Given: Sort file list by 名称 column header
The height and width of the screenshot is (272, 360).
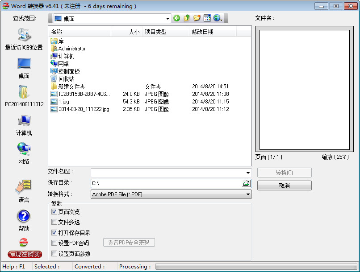Looking at the screenshot, I should [80, 32].
